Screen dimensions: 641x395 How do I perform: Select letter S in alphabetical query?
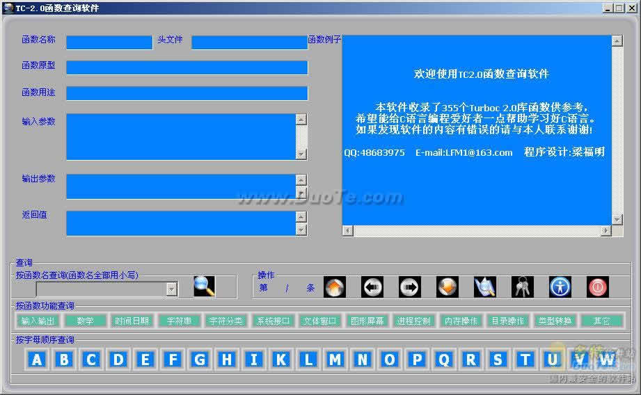[x=498, y=360]
